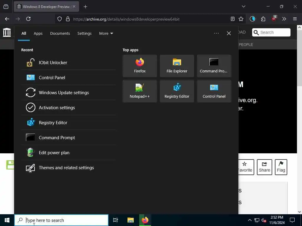Open the muted volume tray icon
Viewport: 302px width, 226px height.
click(264, 220)
